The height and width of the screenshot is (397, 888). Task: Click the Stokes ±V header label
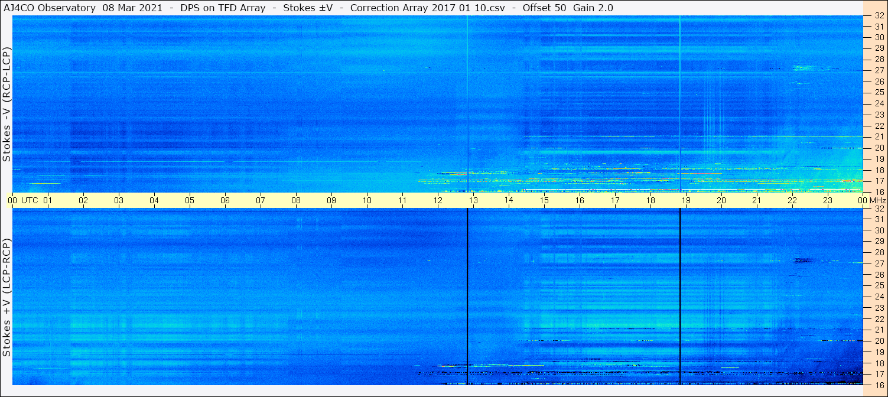coord(307,8)
